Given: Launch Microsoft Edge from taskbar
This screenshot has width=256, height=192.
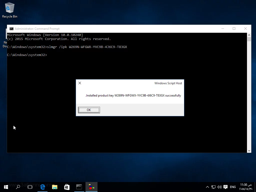Looking at the screenshot, I should (x=42, y=187).
